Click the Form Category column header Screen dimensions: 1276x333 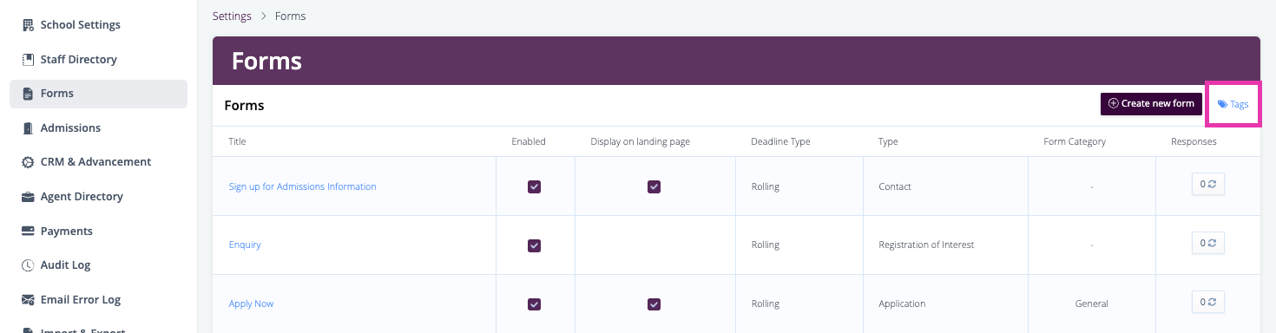click(1075, 141)
